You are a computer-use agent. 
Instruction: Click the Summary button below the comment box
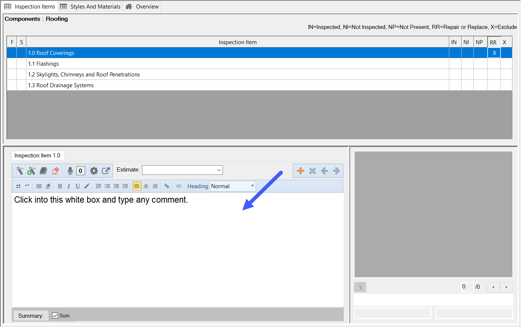coord(30,315)
